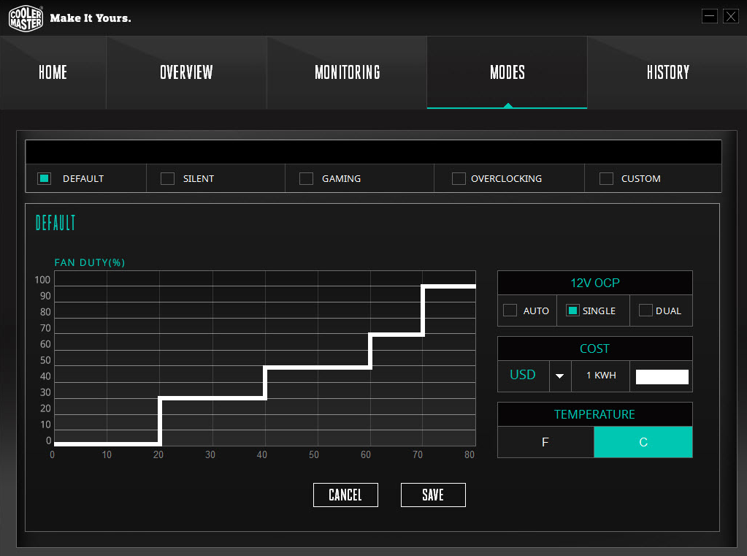Click the DEFAULT mode heading
Viewport: 747px width, 556px height.
[x=55, y=223]
